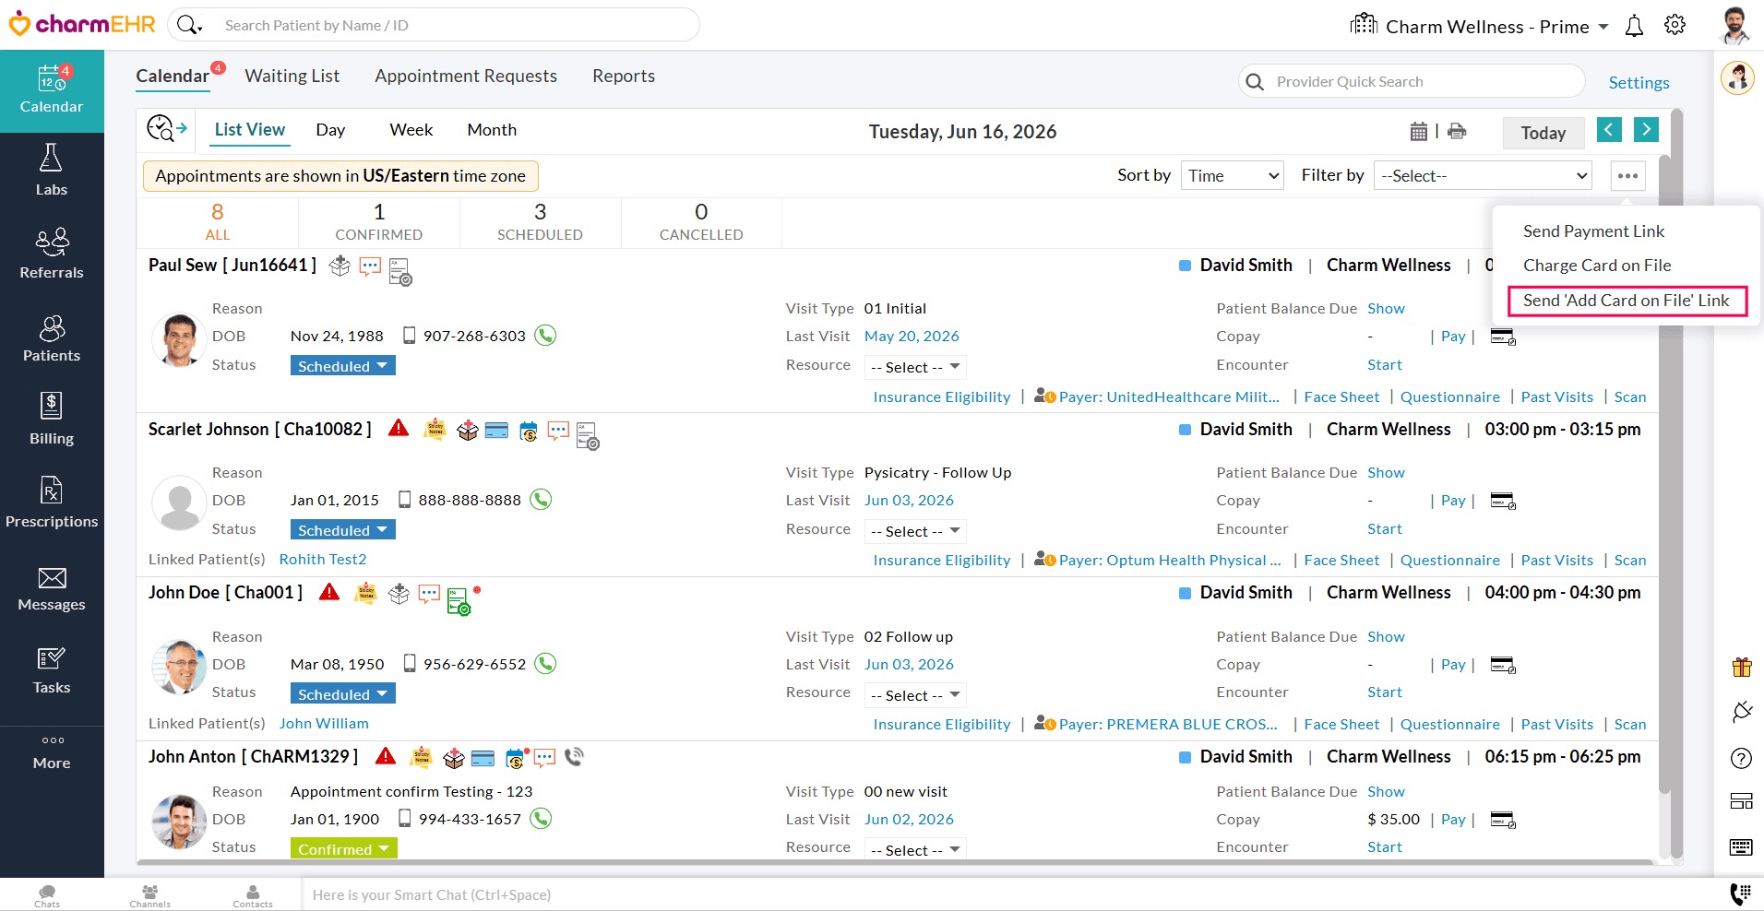The image size is (1764, 911).
Task: Filter by the Confirmed appointments count
Action: [x=378, y=222]
